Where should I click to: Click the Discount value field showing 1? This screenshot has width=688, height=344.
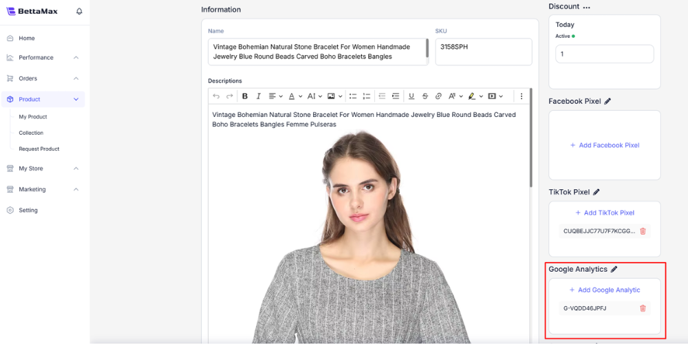pyautogui.click(x=605, y=54)
